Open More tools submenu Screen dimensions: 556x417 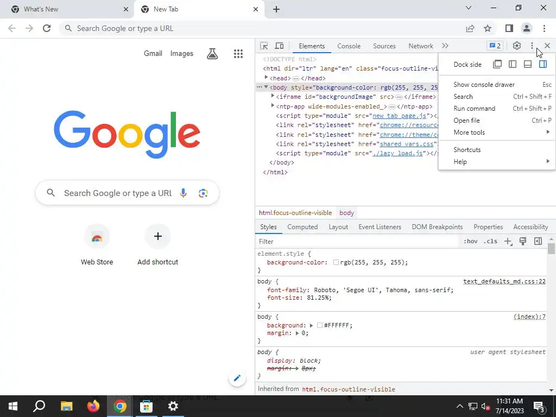pyautogui.click(x=497, y=132)
